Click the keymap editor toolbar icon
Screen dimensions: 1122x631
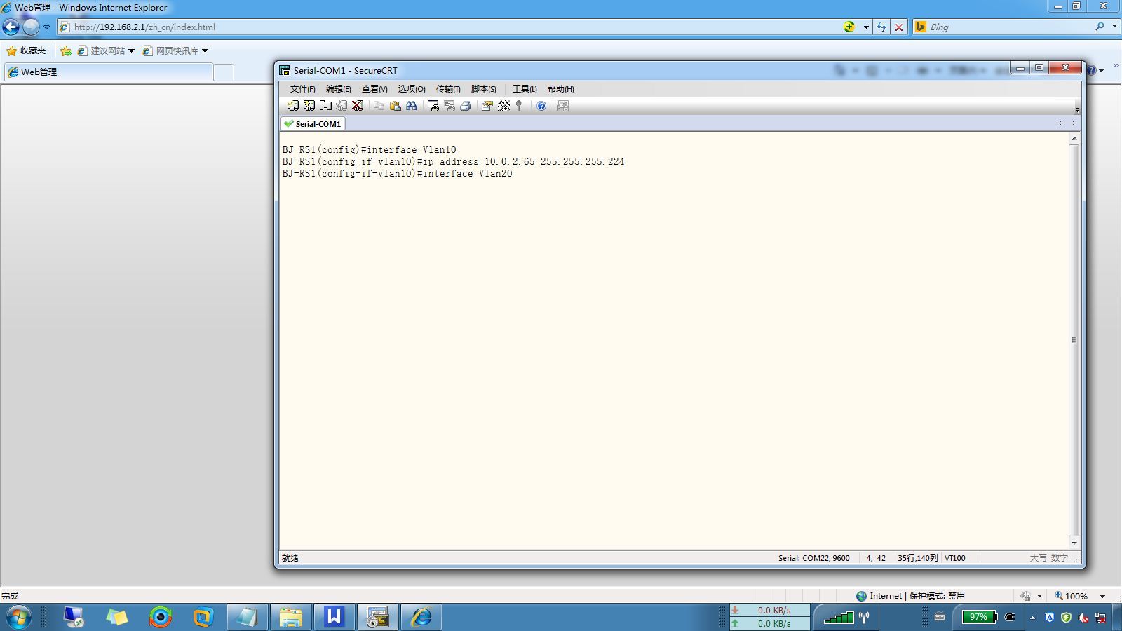coord(503,106)
